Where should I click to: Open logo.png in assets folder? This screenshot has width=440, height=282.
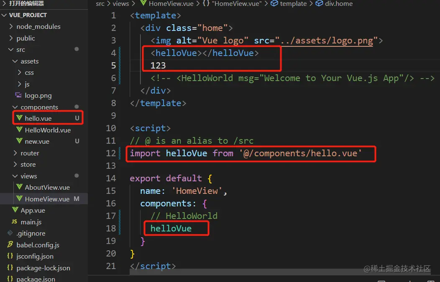38,96
